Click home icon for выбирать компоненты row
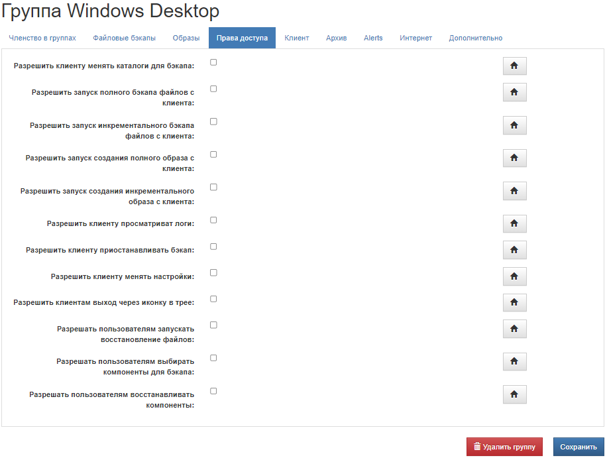 (x=514, y=361)
